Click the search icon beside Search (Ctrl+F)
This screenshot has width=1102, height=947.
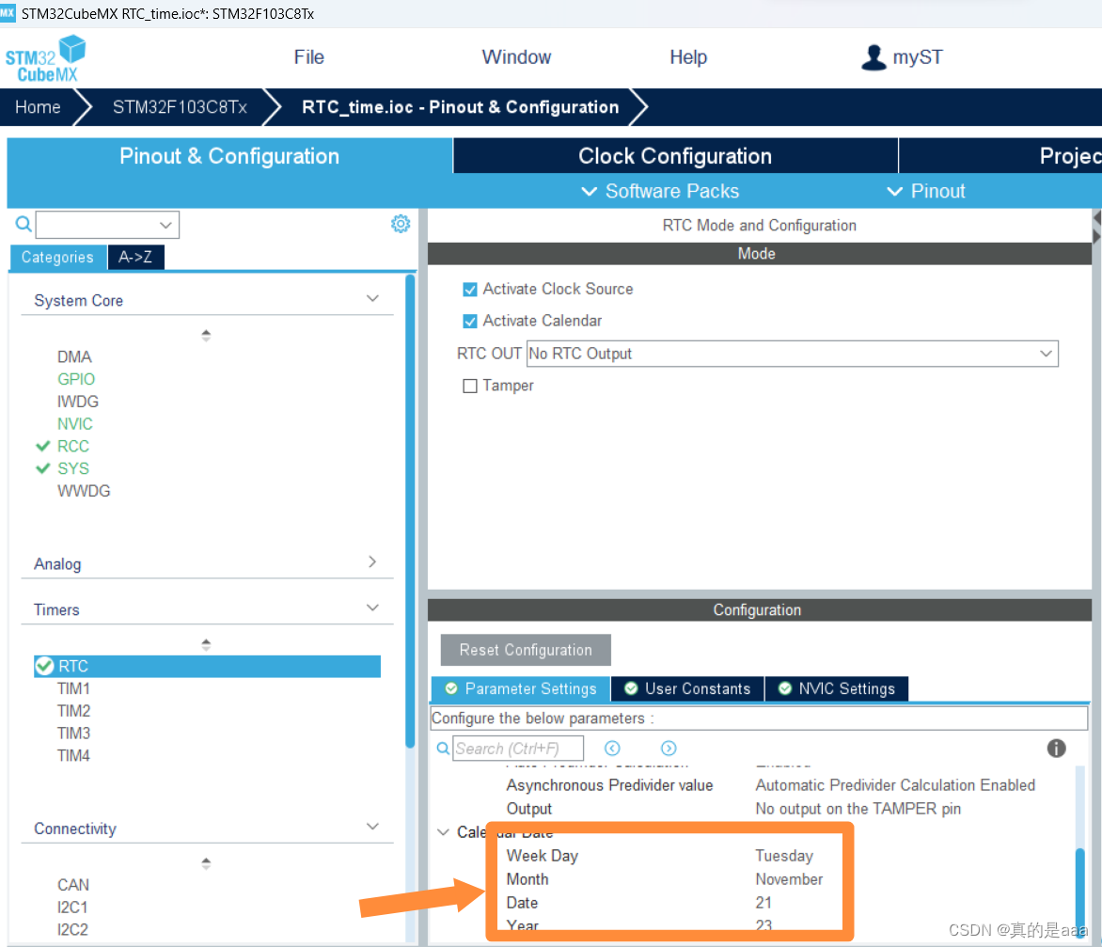click(443, 748)
